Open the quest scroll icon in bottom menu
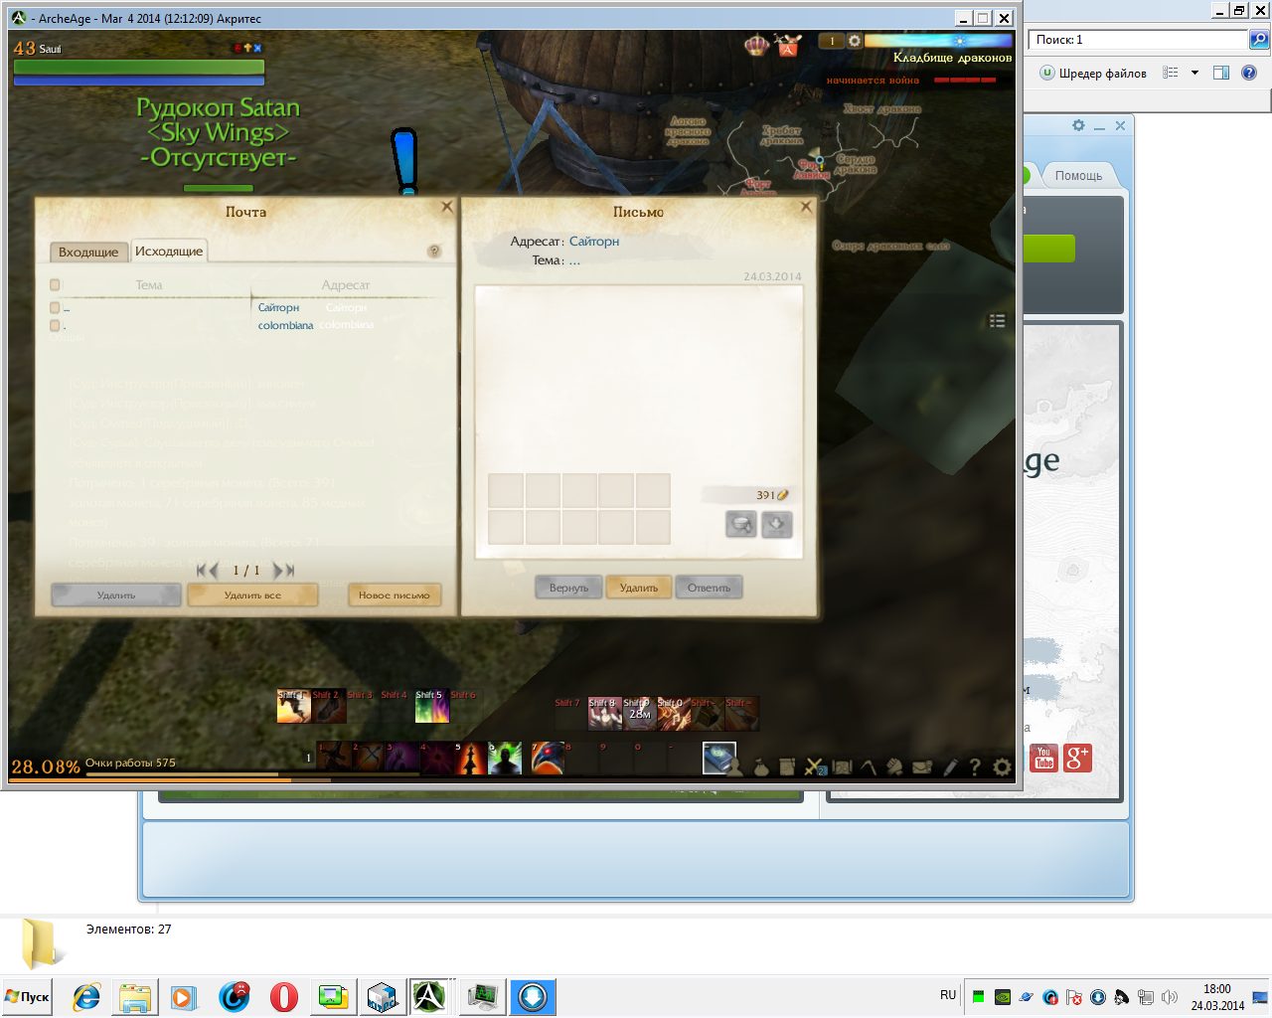 (787, 767)
